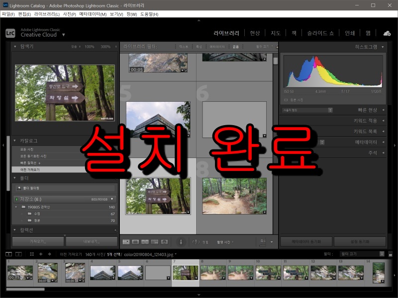This screenshot has height=298, width=398.
Task: Hide the top module picker arrow
Action: [x=199, y=20]
